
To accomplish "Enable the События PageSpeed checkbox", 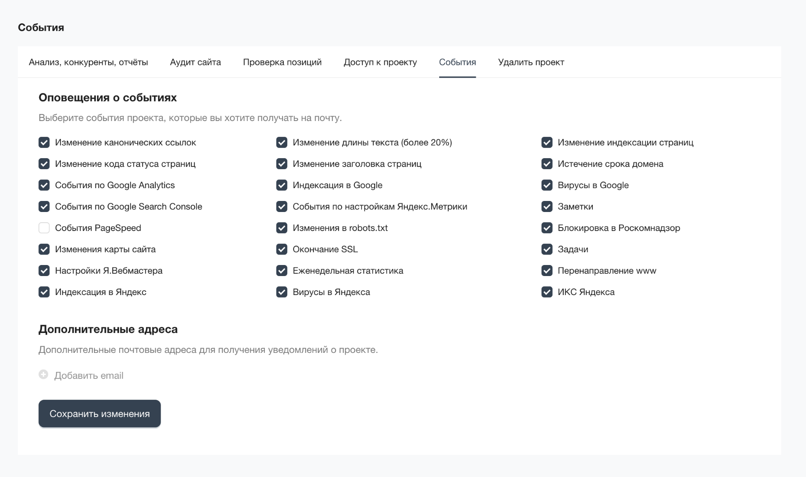I will point(44,228).
